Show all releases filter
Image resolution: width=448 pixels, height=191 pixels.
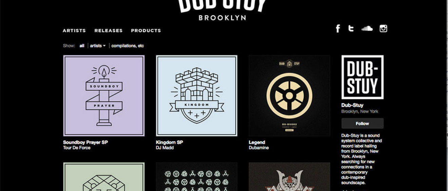(x=82, y=46)
